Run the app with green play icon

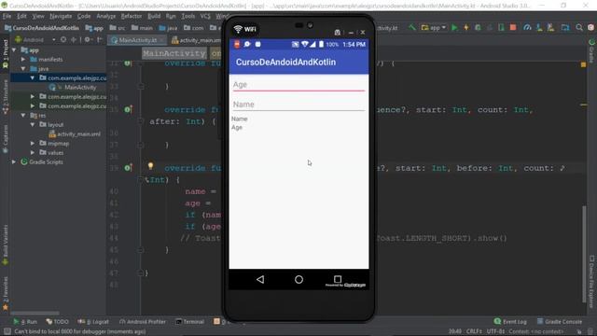pyautogui.click(x=454, y=27)
